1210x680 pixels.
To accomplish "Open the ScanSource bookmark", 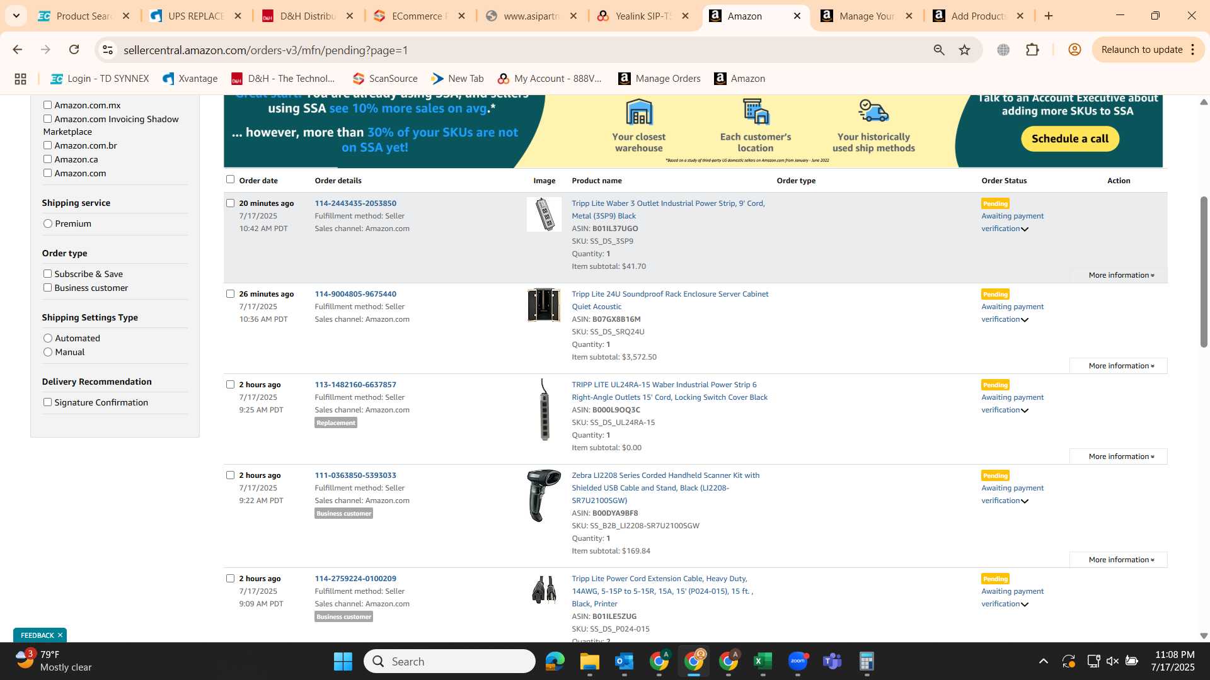I will tap(385, 79).
